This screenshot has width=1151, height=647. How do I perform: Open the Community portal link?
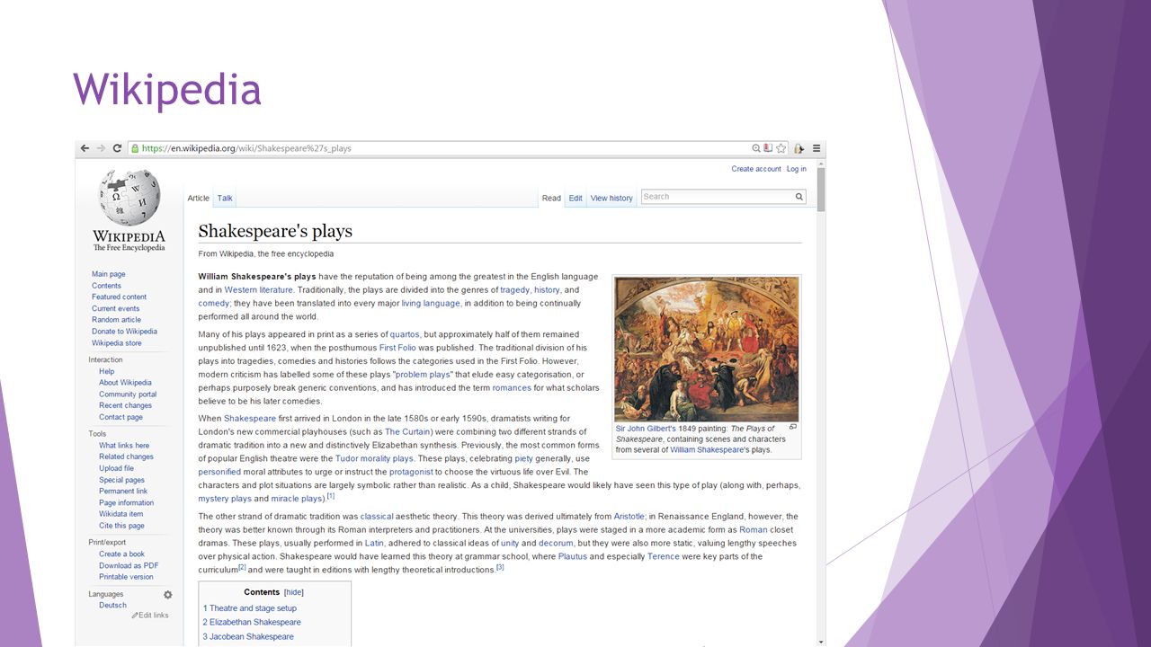point(128,394)
